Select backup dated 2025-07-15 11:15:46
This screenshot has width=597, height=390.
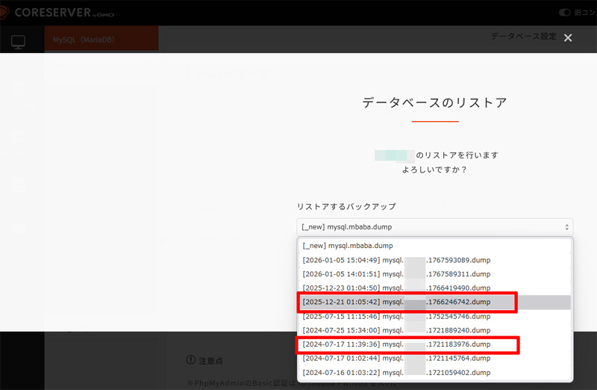pos(396,316)
